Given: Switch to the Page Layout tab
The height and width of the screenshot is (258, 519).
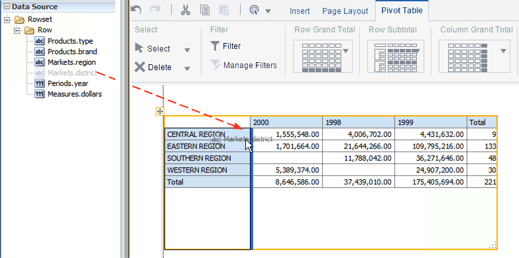Looking at the screenshot, I should (x=345, y=11).
